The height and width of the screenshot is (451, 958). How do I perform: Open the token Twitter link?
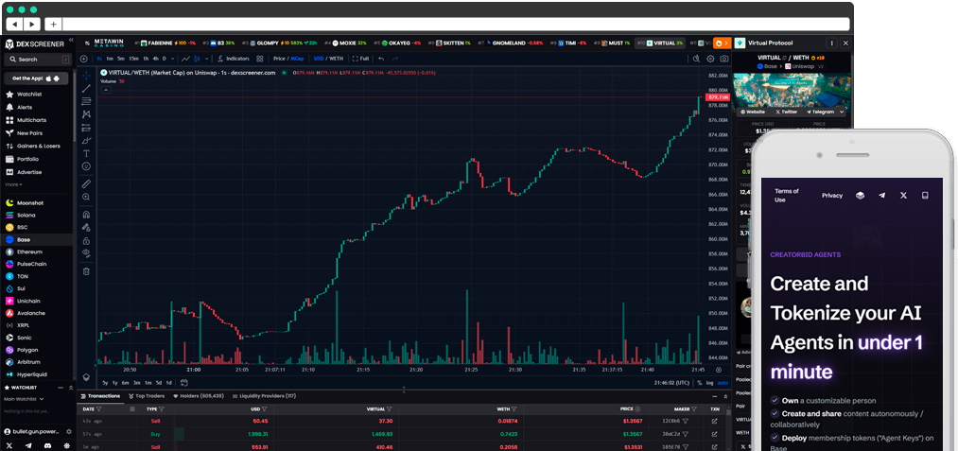click(787, 112)
